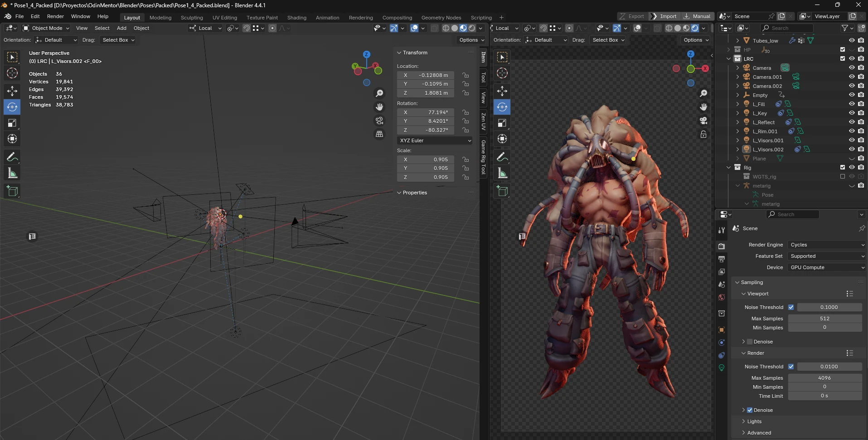
Task: Switch to the Shading workspace tab
Action: click(297, 18)
